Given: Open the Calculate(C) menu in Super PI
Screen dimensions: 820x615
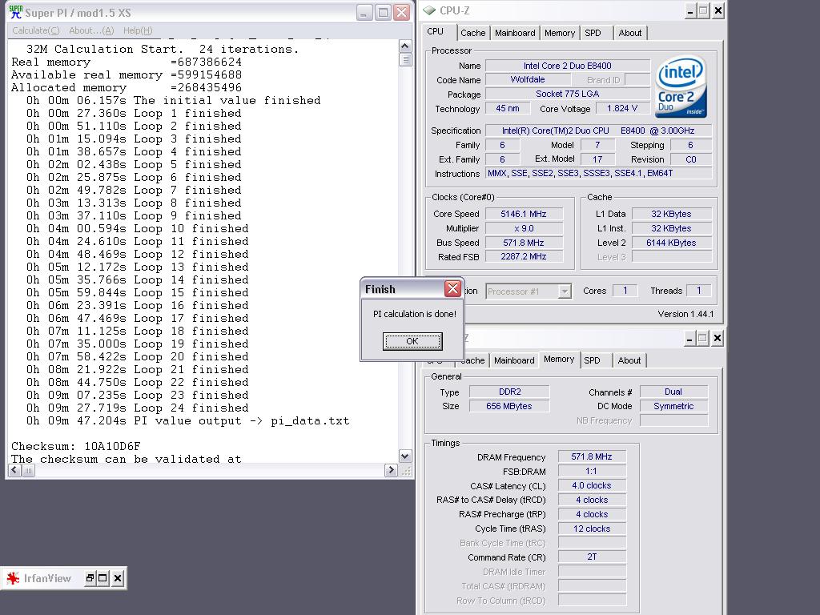Looking at the screenshot, I should pos(35,30).
